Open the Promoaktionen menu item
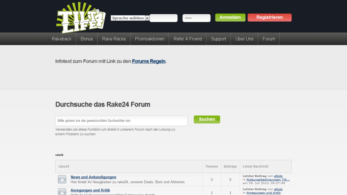347x195 pixels. point(150,39)
